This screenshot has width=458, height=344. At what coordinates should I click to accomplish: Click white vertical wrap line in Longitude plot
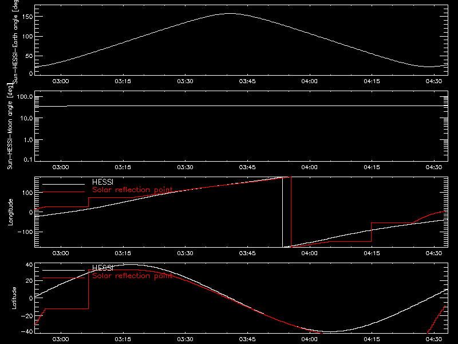click(x=282, y=212)
